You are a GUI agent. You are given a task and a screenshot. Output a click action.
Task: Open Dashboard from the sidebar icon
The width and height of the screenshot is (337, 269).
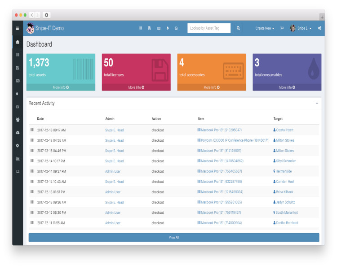coord(18,42)
